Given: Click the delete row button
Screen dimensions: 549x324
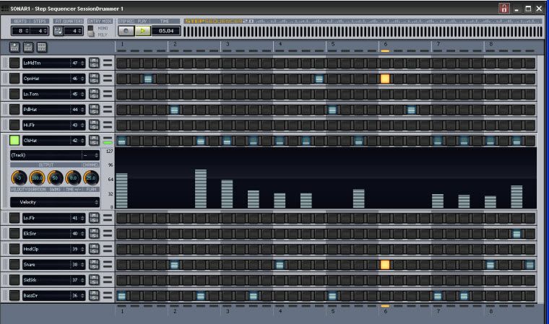Looking at the screenshot, I should click(28, 47).
